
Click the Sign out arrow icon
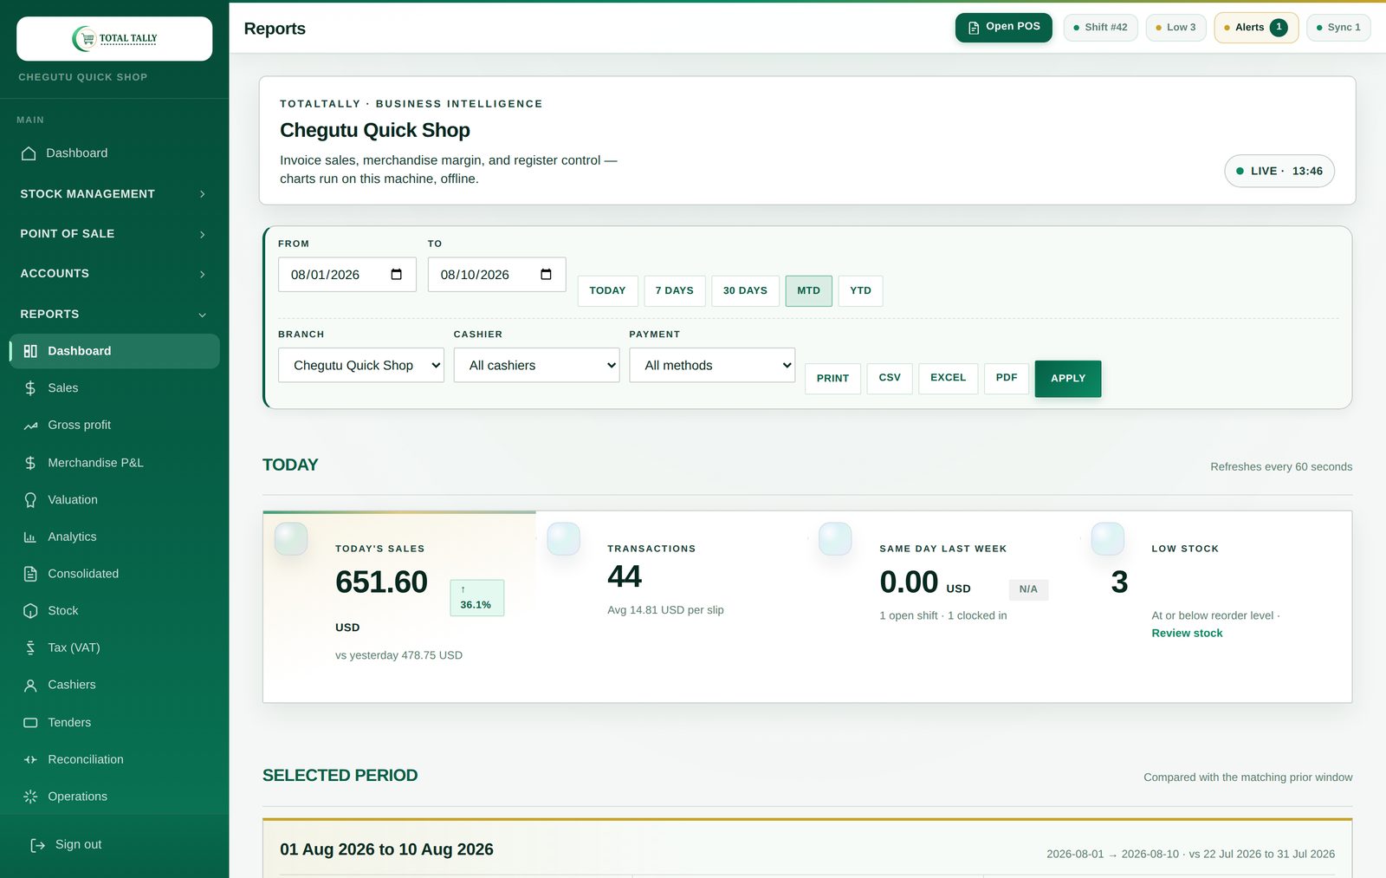click(x=37, y=845)
